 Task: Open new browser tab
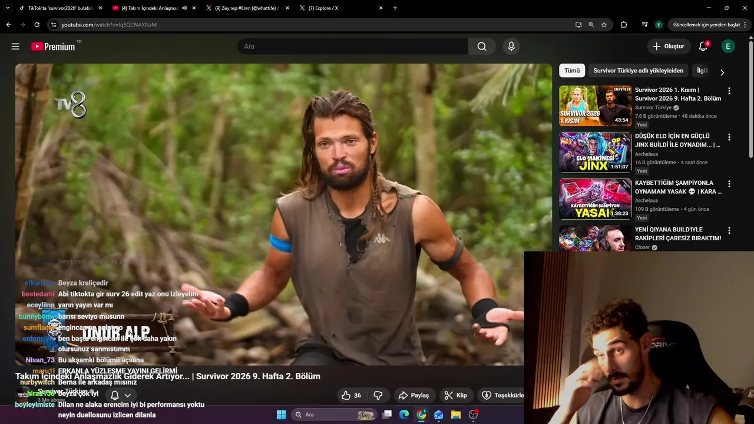click(395, 8)
